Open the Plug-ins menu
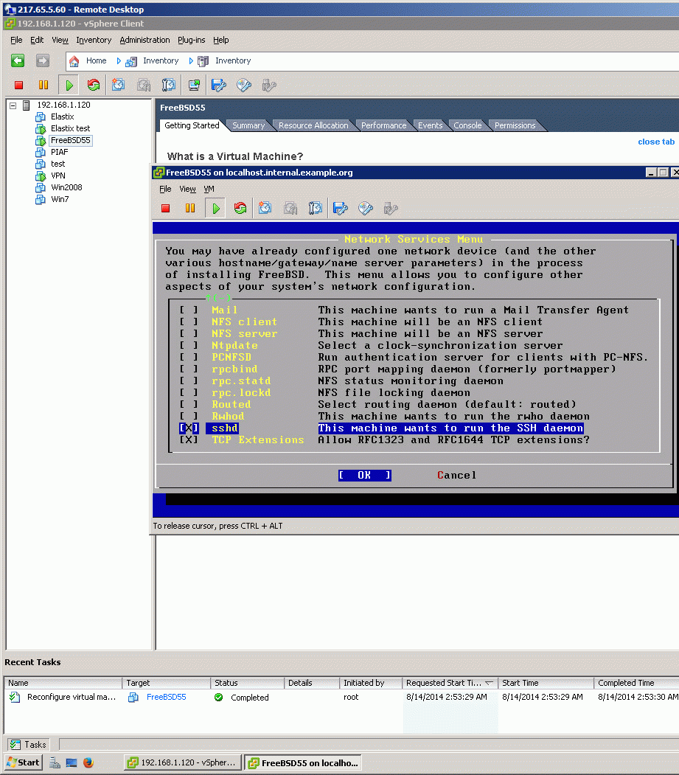The height and width of the screenshot is (775, 679). (191, 40)
